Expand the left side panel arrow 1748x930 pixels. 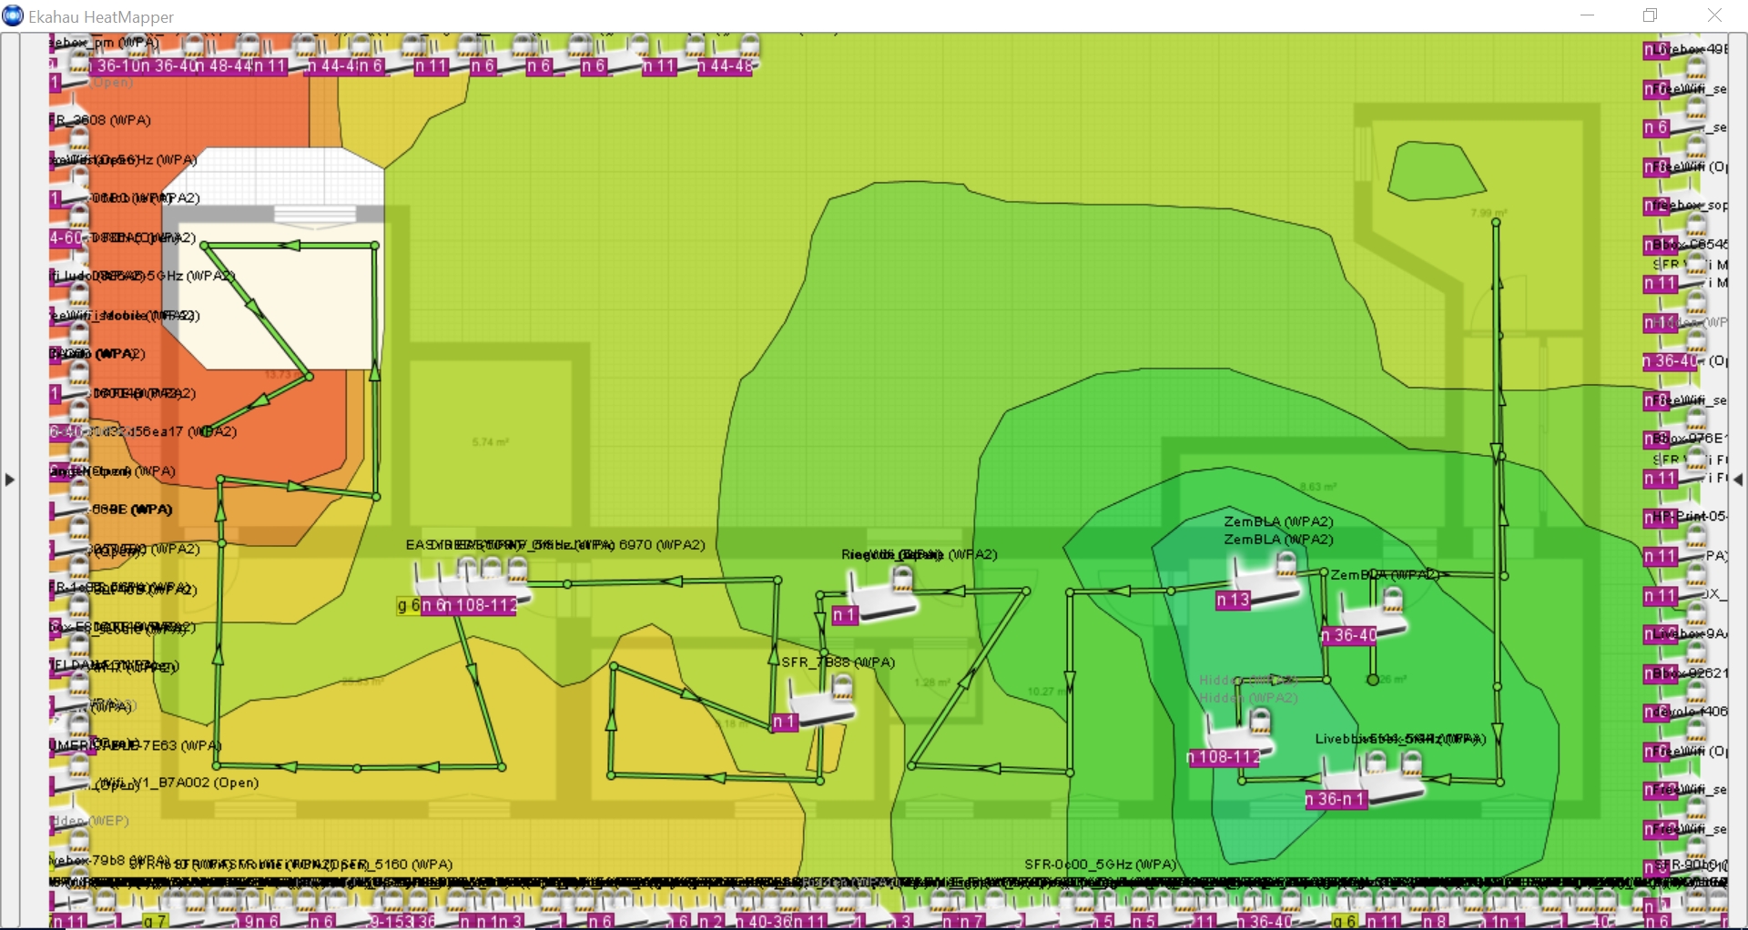9,480
